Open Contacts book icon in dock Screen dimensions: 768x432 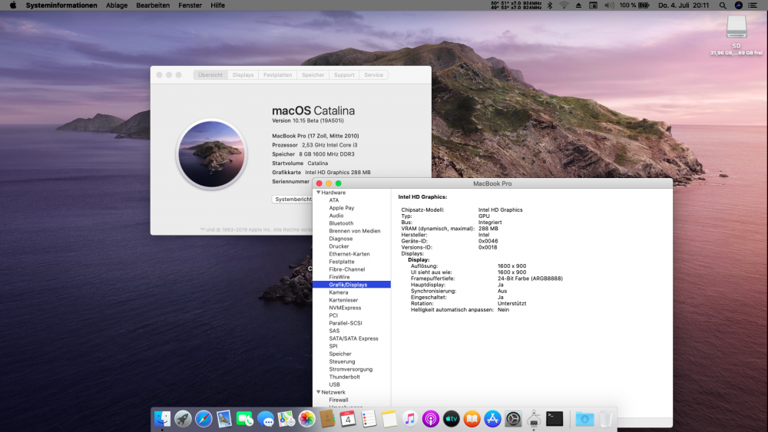[x=327, y=419]
